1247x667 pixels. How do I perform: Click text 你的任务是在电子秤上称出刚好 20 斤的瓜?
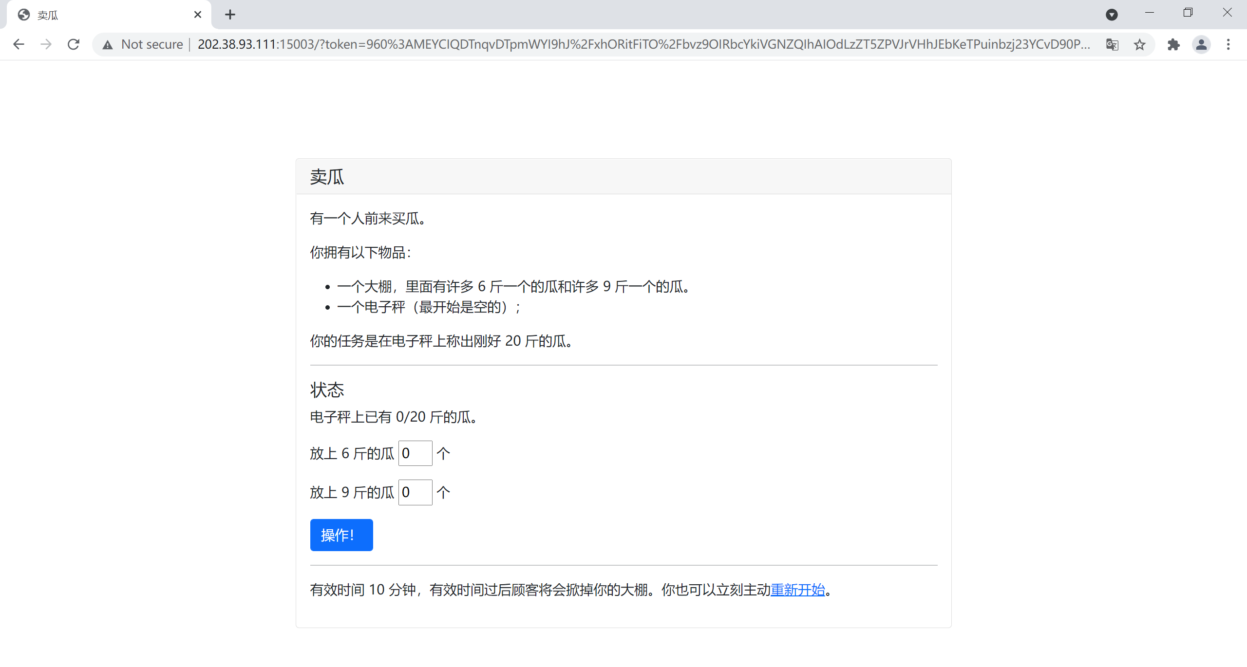click(441, 341)
